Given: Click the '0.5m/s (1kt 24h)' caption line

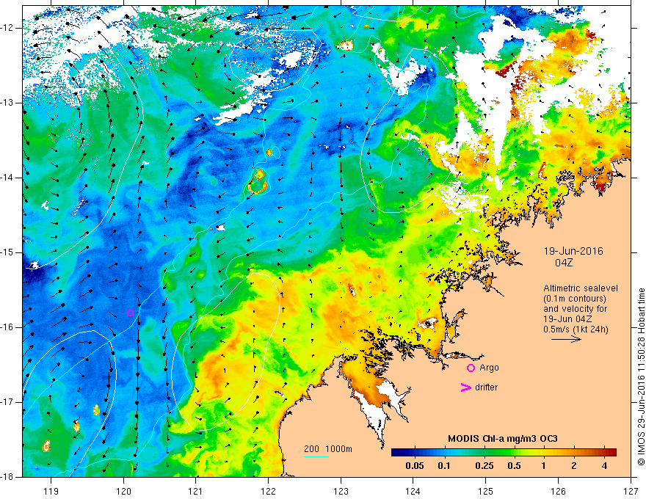Looking at the screenshot, I should (576, 329).
